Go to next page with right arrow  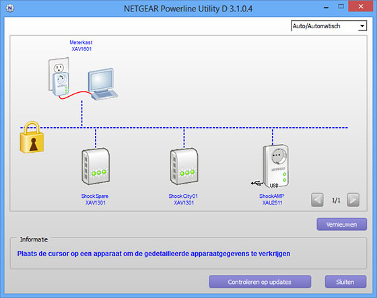tap(353, 200)
